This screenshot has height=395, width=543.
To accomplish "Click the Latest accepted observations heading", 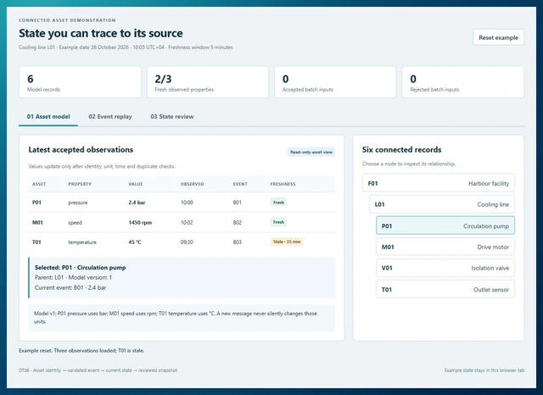I will pyautogui.click(x=81, y=150).
